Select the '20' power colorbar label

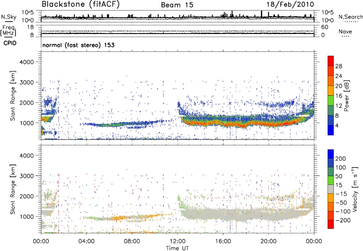pyautogui.click(x=338, y=86)
